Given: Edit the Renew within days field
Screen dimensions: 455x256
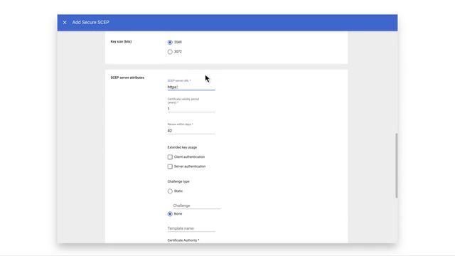Looking at the screenshot, I should 191,131.
